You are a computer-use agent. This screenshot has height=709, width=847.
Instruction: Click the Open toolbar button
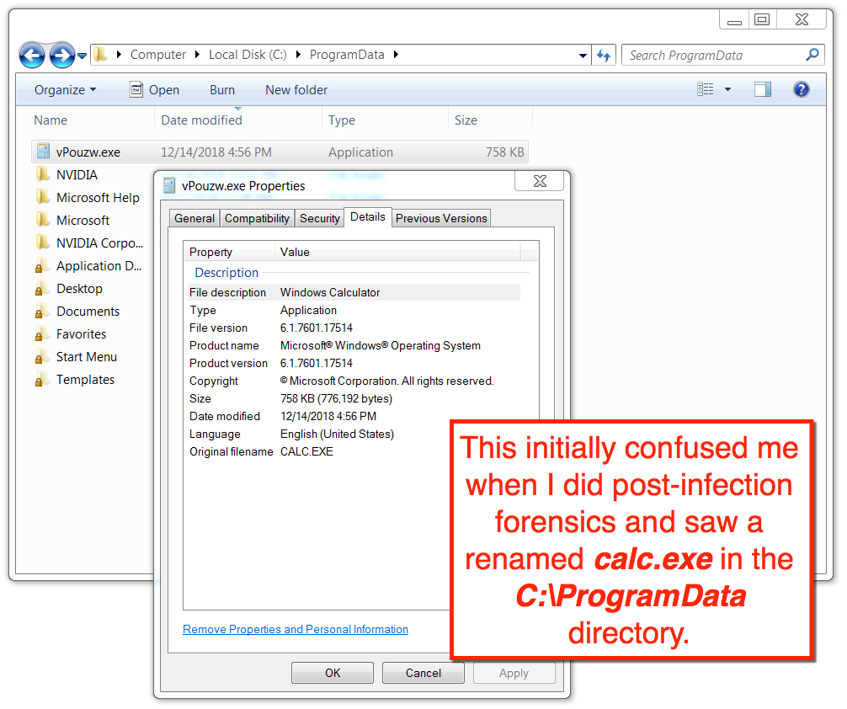154,90
